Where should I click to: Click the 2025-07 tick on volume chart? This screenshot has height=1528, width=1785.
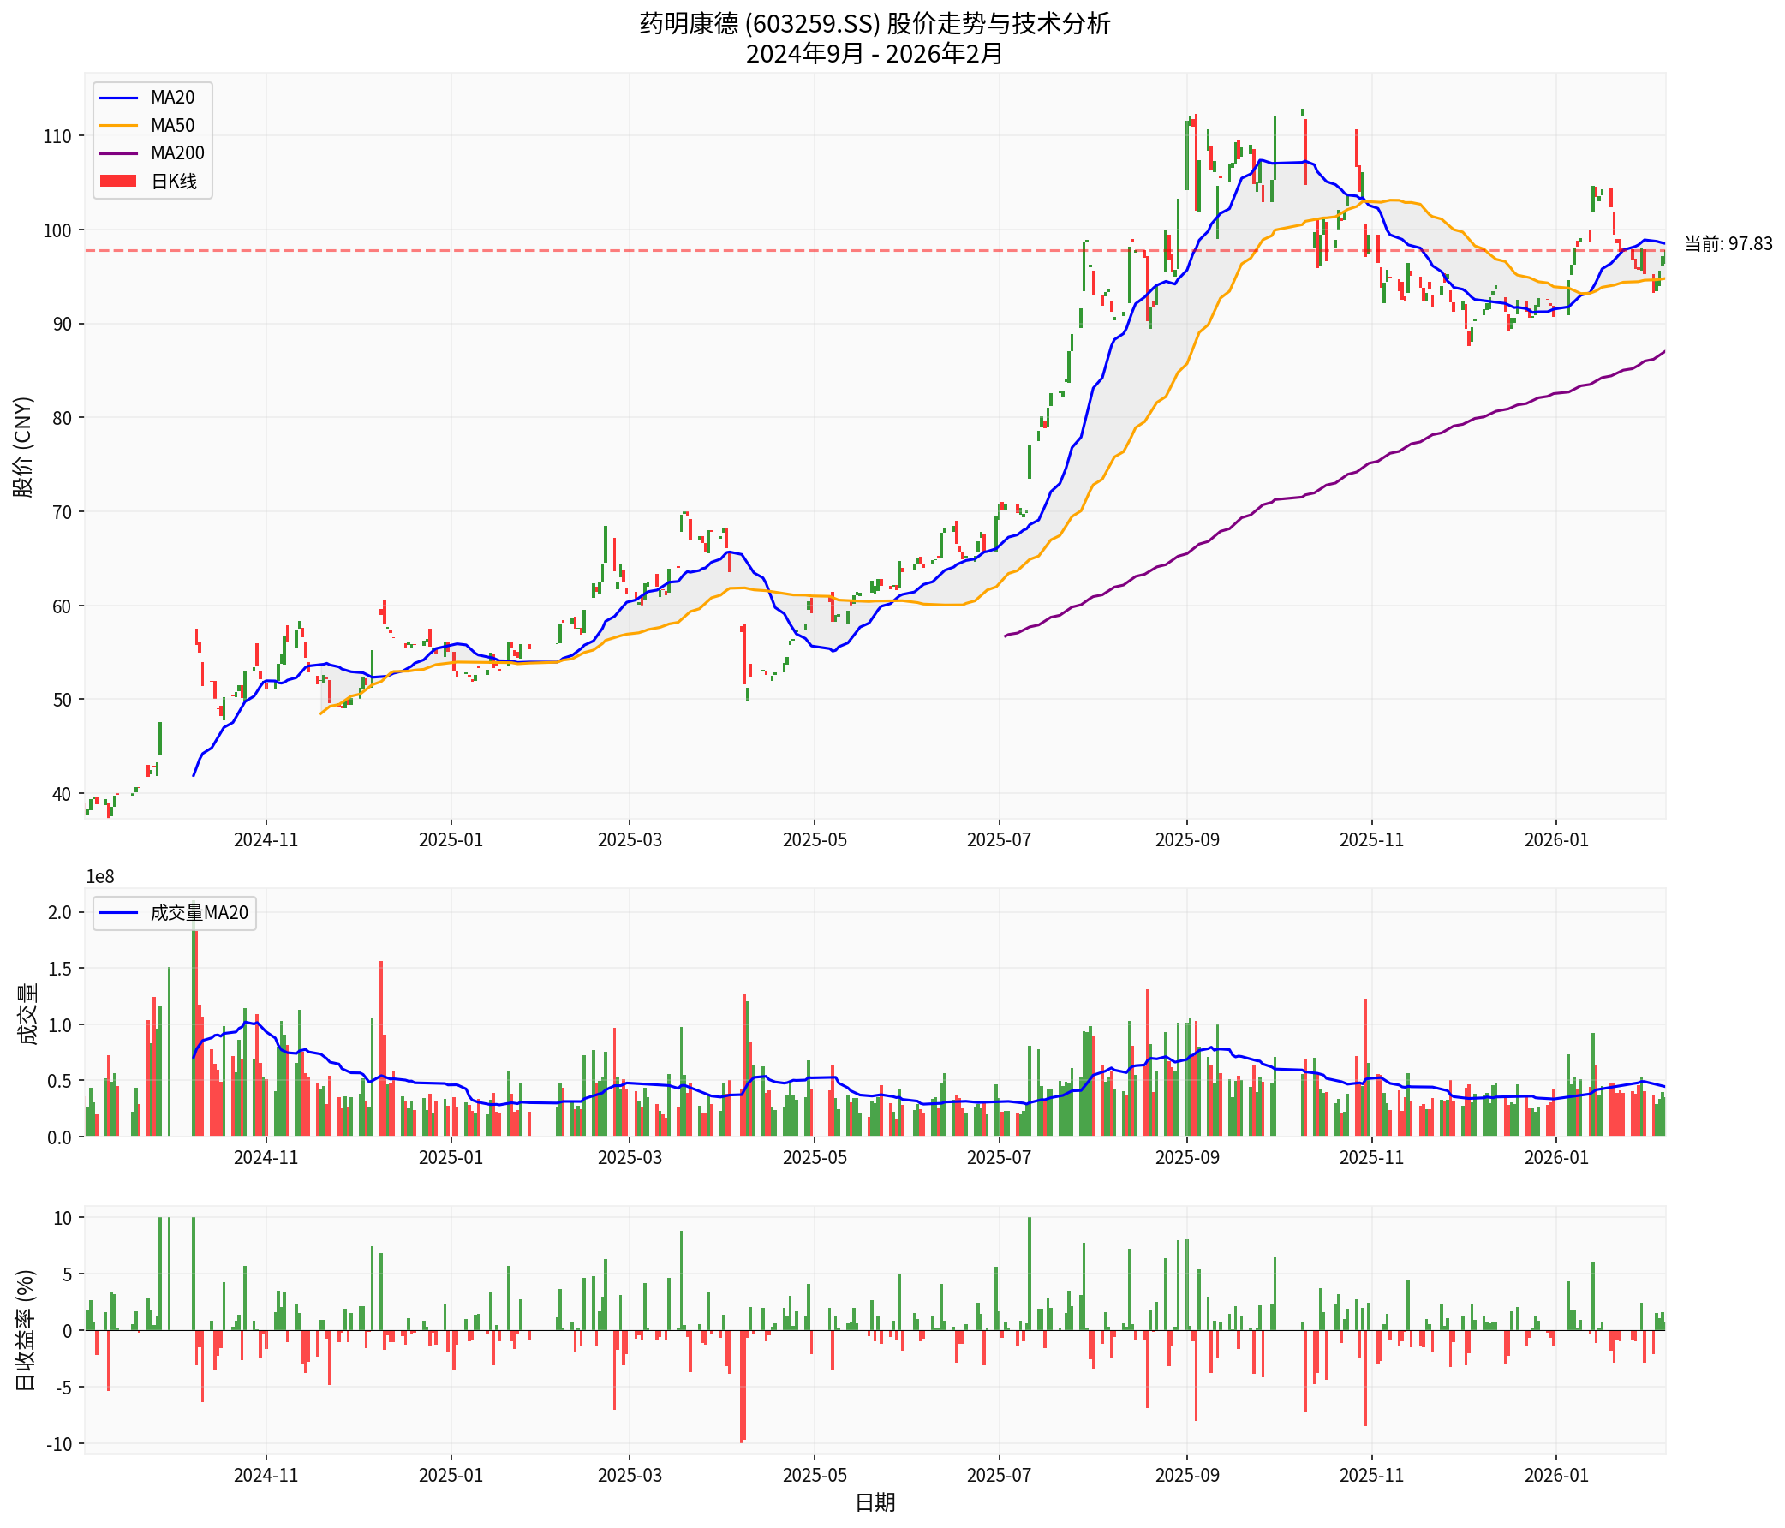pos(999,1157)
